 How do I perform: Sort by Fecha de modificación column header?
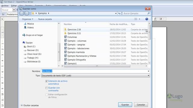[119, 24]
